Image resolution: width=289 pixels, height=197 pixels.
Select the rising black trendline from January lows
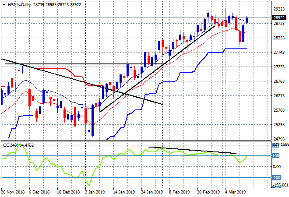click(157, 69)
